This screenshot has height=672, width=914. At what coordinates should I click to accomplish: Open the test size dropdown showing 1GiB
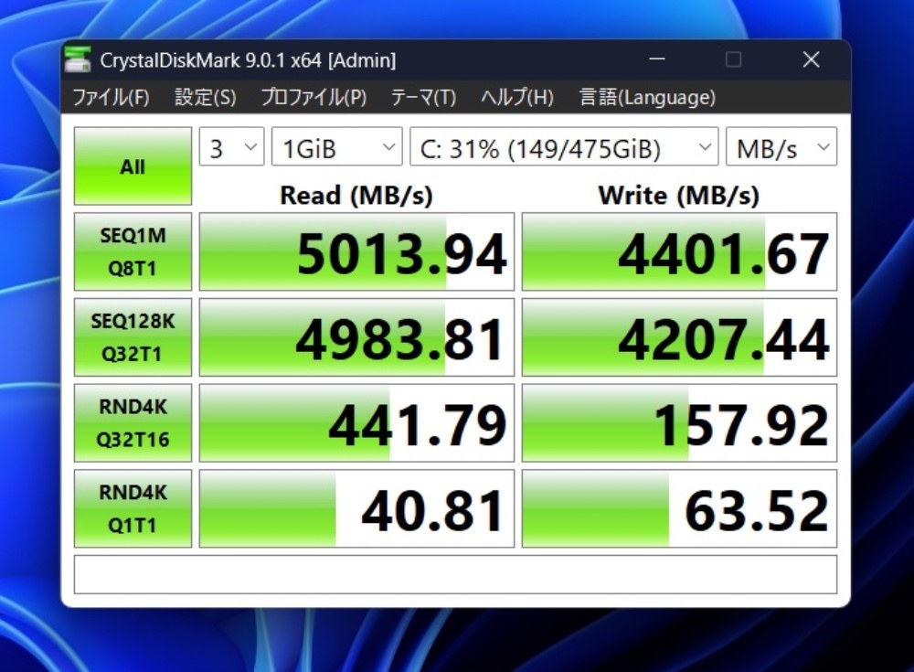click(337, 146)
